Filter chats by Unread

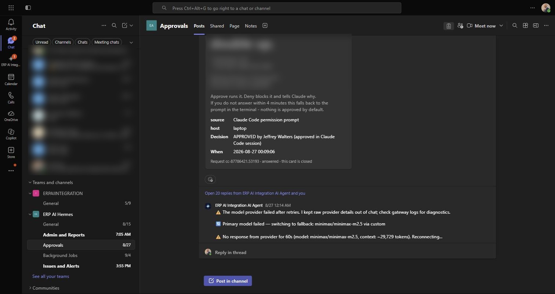pos(42,42)
